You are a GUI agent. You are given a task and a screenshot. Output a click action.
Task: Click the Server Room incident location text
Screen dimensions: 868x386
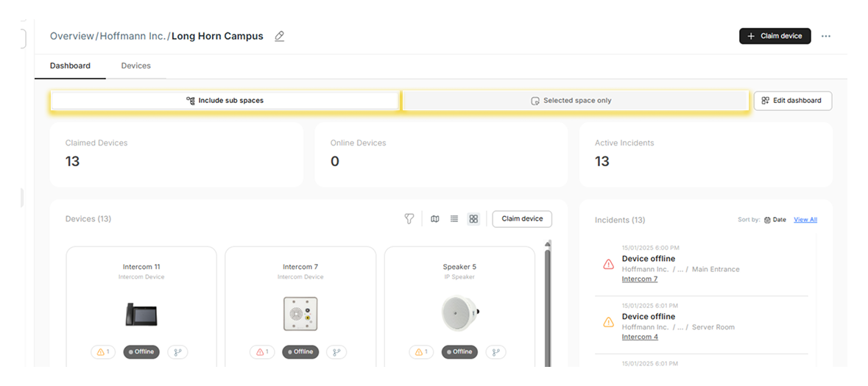tap(713, 327)
